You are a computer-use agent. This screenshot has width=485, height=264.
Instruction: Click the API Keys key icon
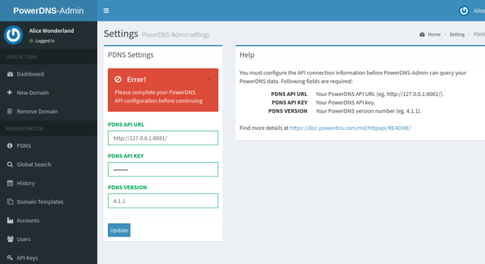(x=10, y=258)
